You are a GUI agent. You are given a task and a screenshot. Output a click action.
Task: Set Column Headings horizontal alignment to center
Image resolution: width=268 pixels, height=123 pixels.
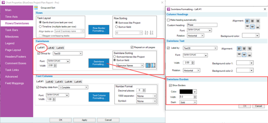click(x=253, y=21)
